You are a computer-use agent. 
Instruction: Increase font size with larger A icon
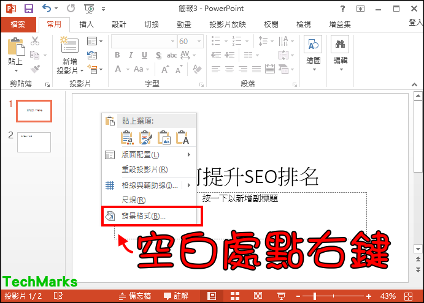click(x=165, y=70)
